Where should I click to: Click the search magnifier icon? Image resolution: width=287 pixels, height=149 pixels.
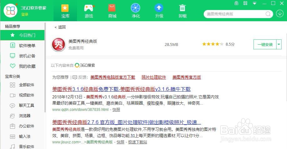pyautogui.click(x=268, y=14)
